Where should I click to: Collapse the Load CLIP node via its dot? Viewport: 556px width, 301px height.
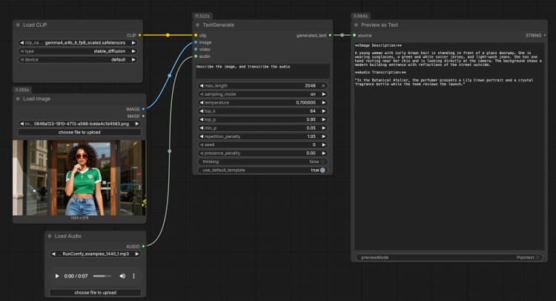point(18,25)
